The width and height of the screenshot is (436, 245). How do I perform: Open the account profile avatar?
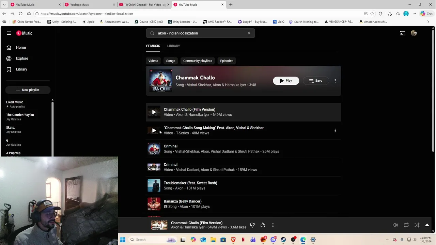414,33
